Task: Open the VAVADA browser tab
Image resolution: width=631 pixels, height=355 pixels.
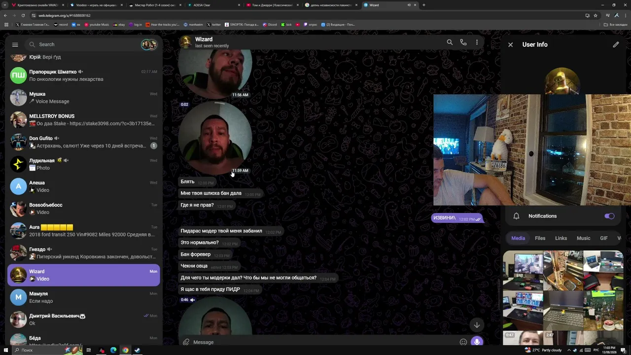Action: tap(37, 5)
